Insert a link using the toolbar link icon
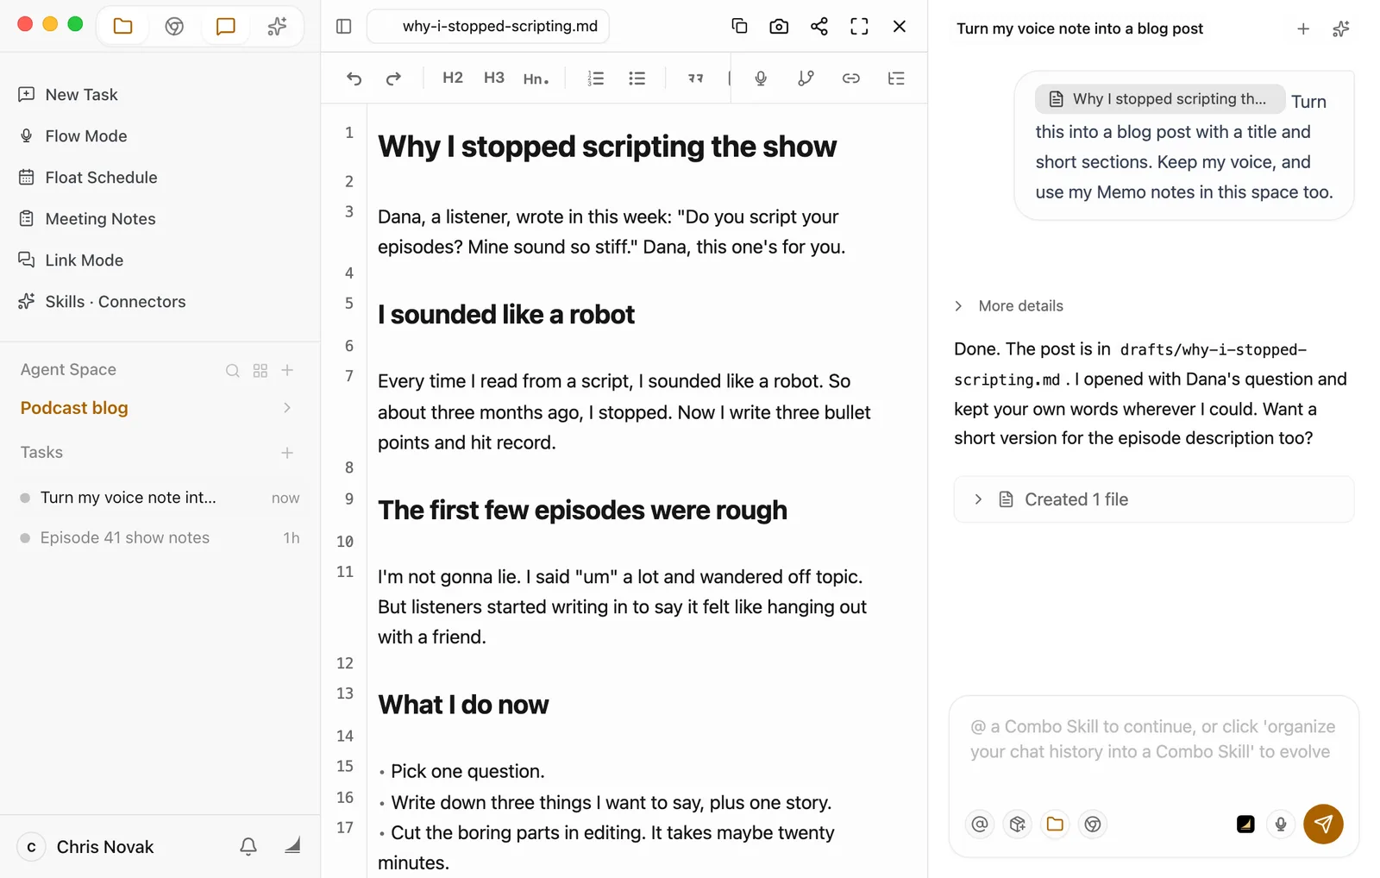Viewport: 1380px width, 878px height. click(x=851, y=78)
